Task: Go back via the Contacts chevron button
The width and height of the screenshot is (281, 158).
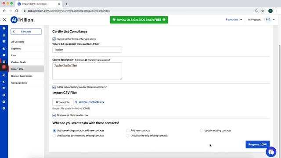Action: [26, 32]
